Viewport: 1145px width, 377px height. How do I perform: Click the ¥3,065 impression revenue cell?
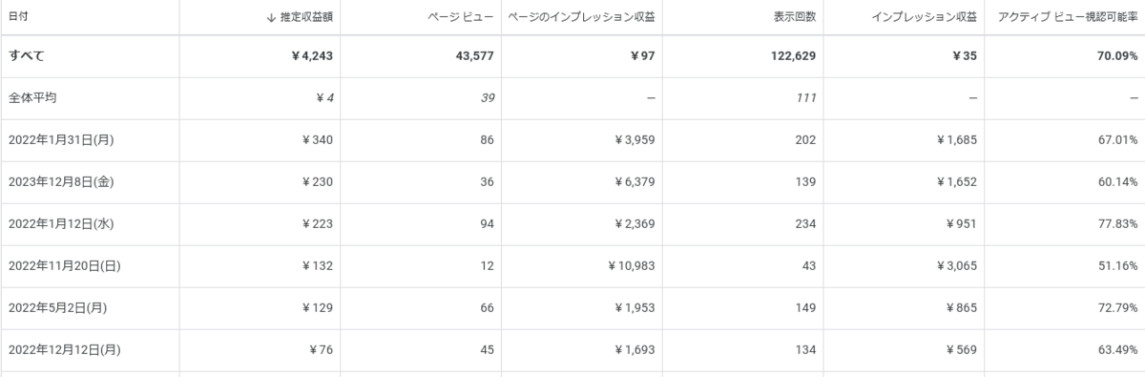[955, 266]
